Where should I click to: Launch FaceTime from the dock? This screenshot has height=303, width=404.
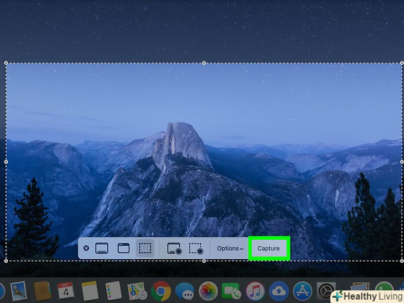coord(230,291)
